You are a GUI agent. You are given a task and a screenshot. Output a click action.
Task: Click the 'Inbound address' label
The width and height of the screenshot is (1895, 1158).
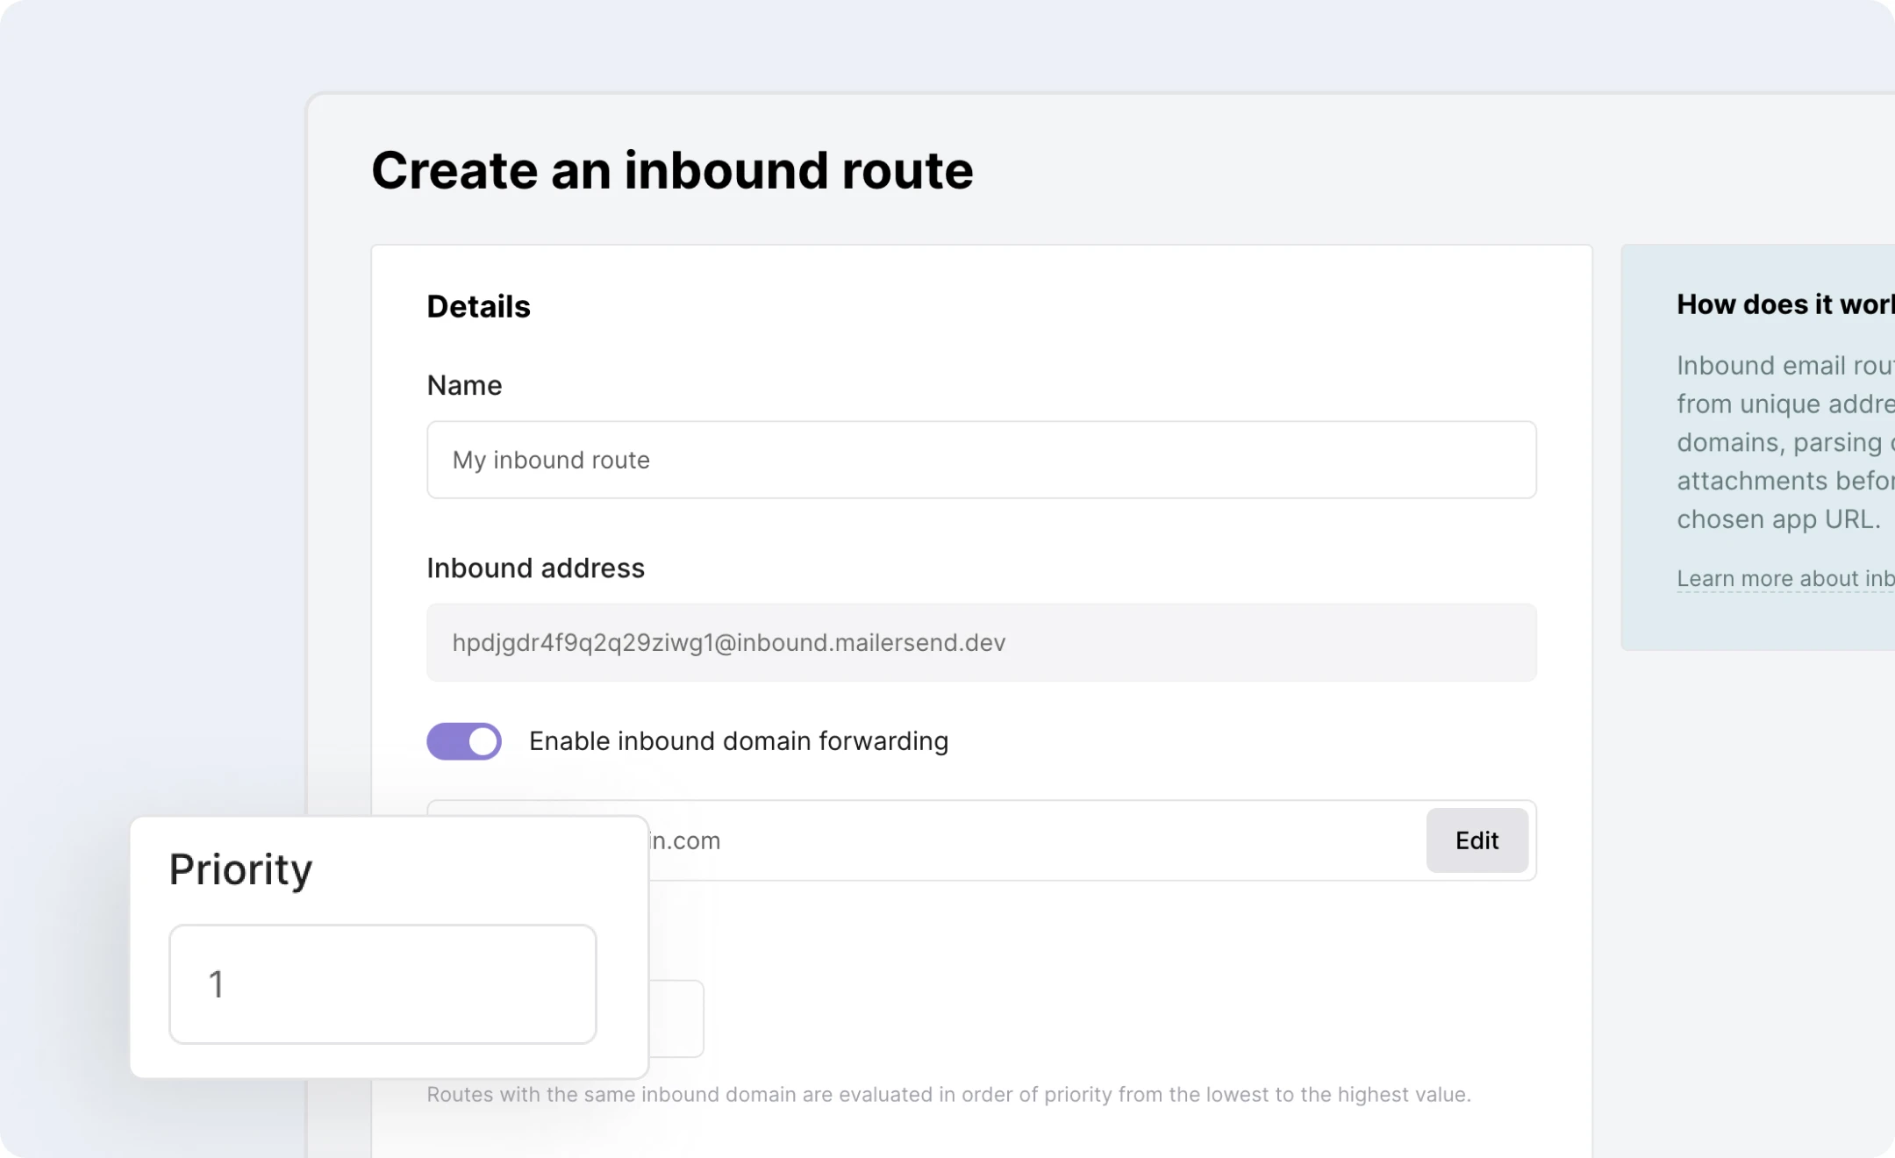535,568
